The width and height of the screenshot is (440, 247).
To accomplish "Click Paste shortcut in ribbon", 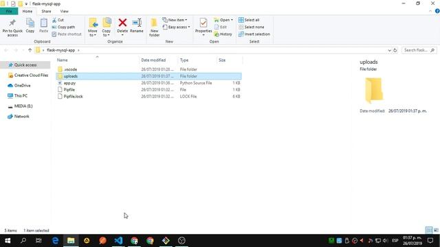I will click(67, 34).
